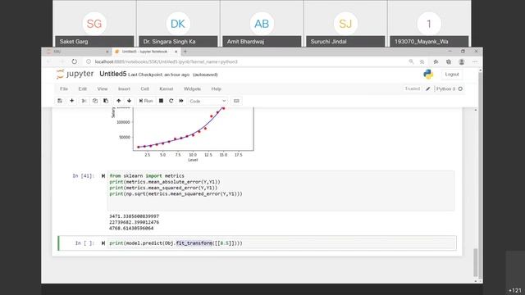Click output value 3471.3385600839997
This screenshot has height=295, width=525.
134,216
